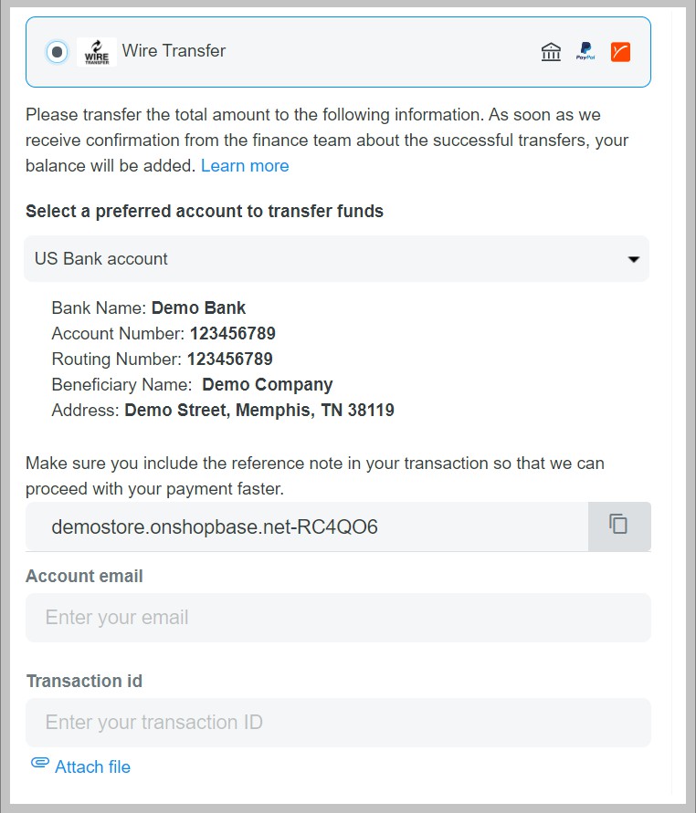
Task: Click the bank building payment icon
Action: click(551, 52)
